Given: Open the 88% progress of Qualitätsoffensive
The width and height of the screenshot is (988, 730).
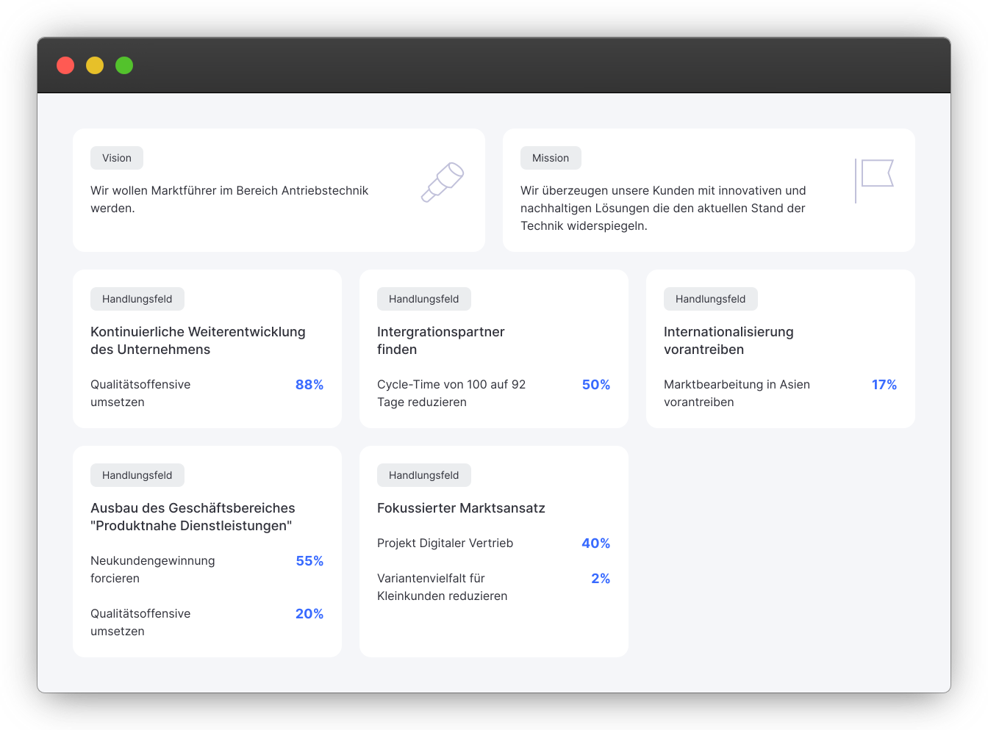Looking at the screenshot, I should tap(309, 385).
